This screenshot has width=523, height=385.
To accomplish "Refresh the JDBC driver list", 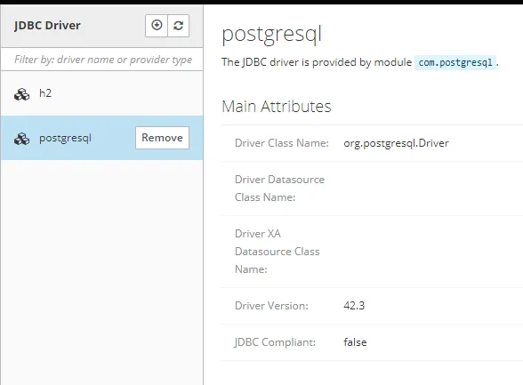I will tap(179, 25).
